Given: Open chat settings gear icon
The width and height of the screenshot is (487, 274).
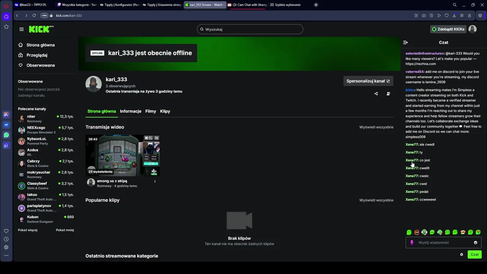Looking at the screenshot, I should 462,255.
